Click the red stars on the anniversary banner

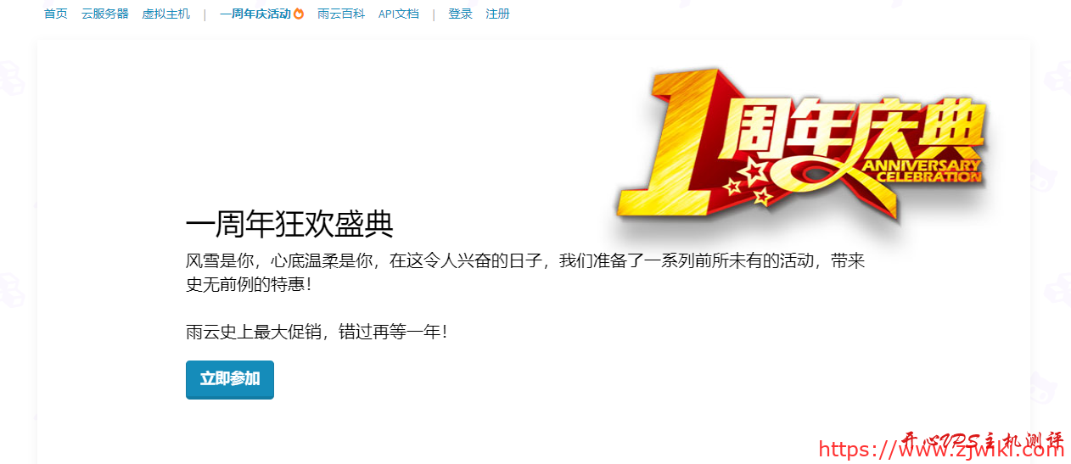coord(756,182)
